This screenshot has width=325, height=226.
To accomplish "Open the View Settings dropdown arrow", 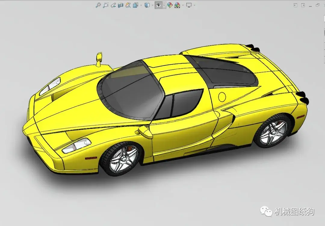I will 195,5.
